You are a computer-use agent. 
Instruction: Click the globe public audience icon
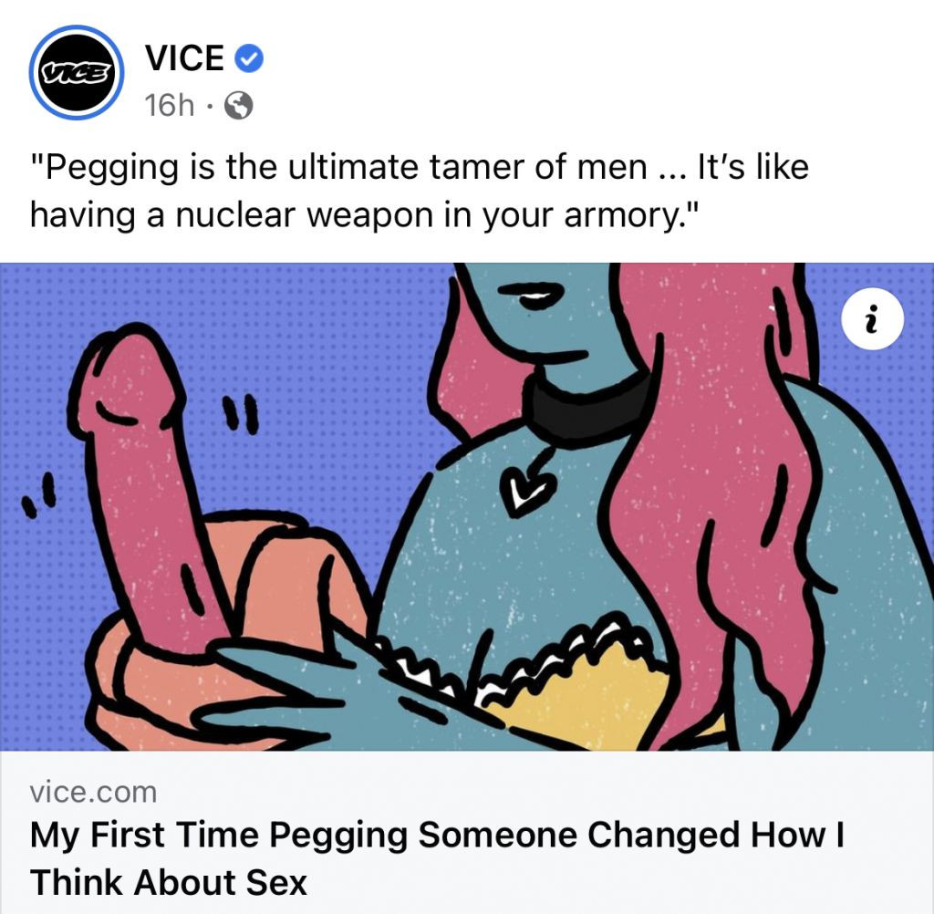click(x=238, y=106)
